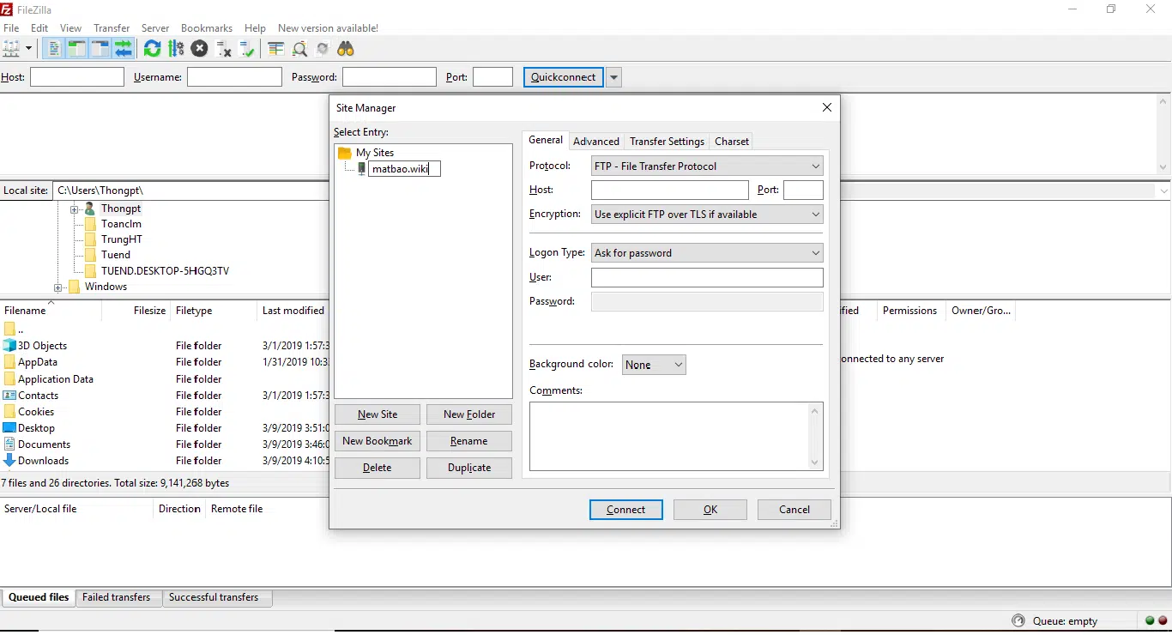Open the Bookmarks menu

pos(206,28)
